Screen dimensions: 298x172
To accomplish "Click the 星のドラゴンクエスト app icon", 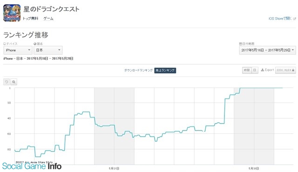I will pos(12,13).
